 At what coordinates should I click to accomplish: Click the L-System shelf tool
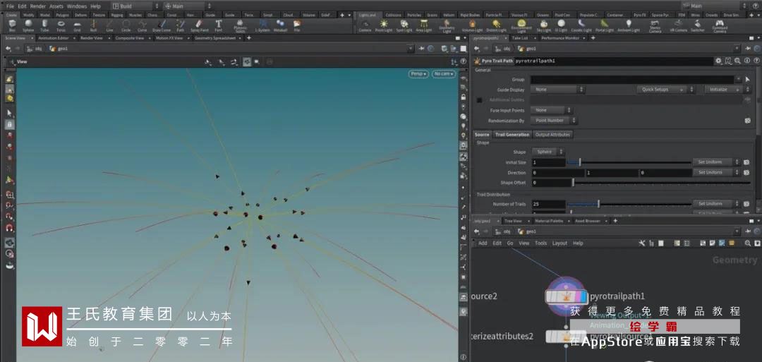(262, 25)
